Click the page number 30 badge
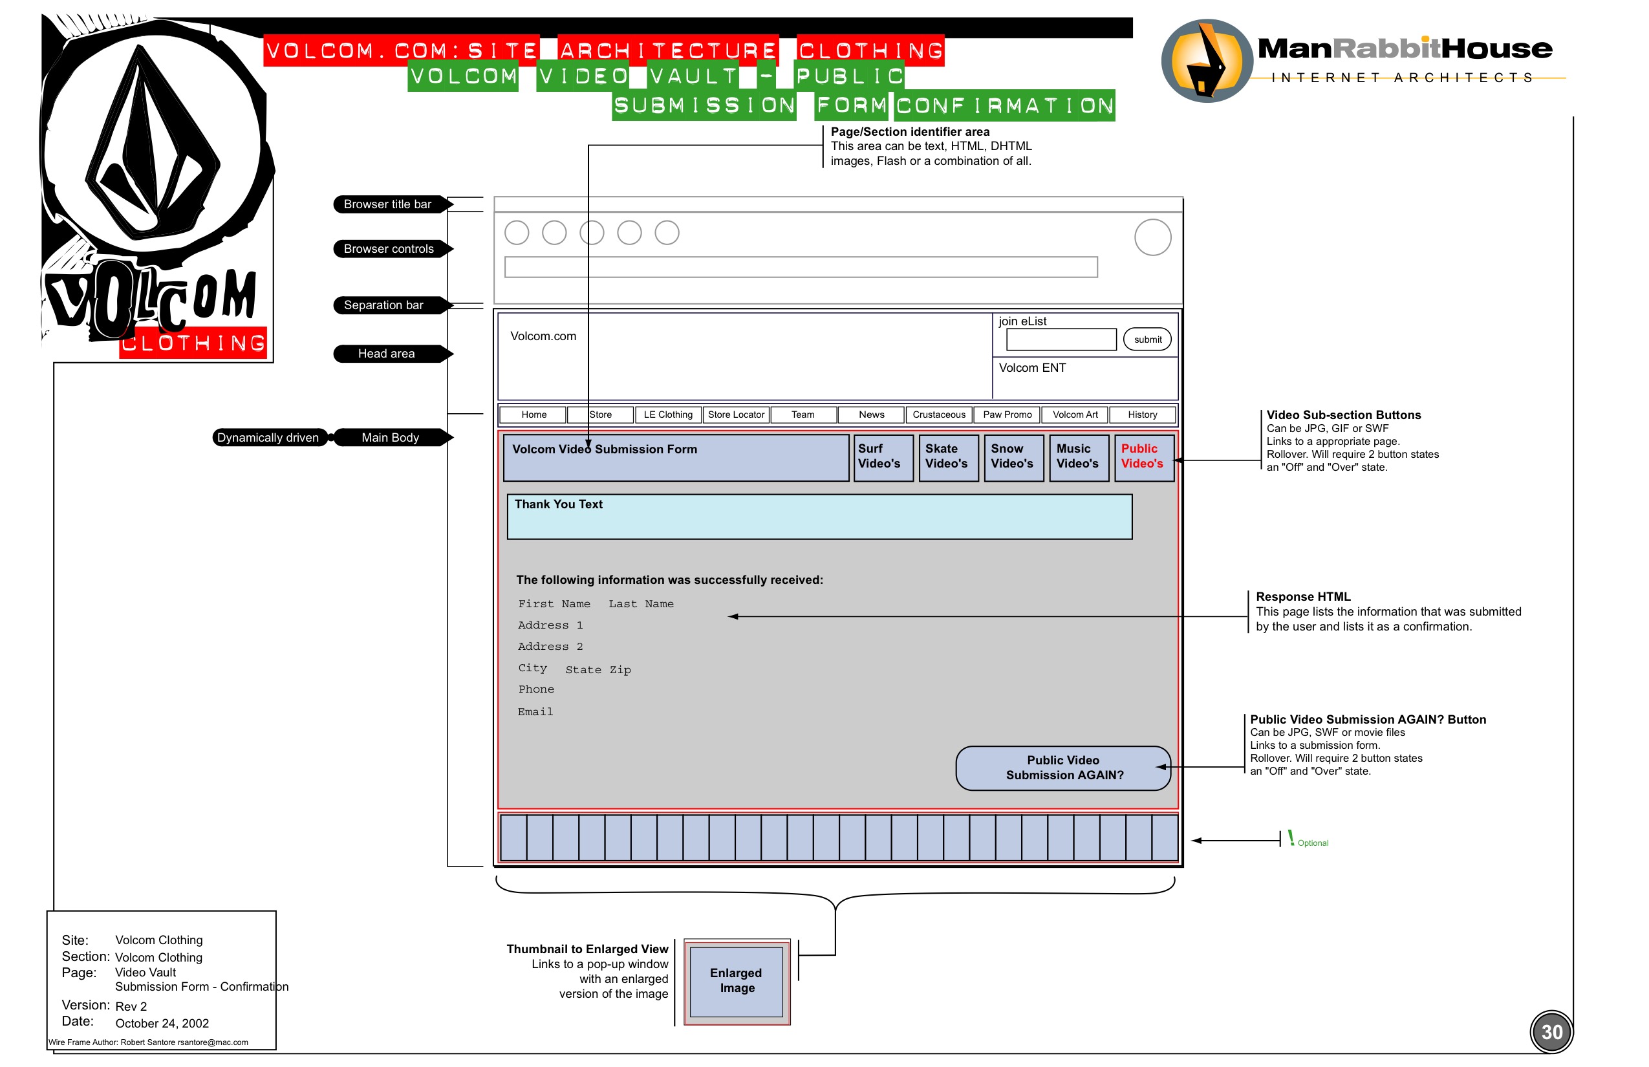This screenshot has width=1649, height=1067. point(1551,1031)
